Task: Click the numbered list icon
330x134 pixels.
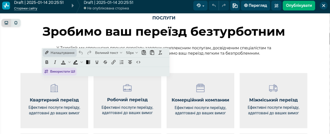Action: click(x=122, y=62)
